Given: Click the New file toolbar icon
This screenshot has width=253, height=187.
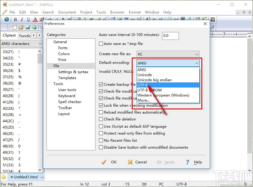Looking at the screenshot, I should click(x=14, y=27).
